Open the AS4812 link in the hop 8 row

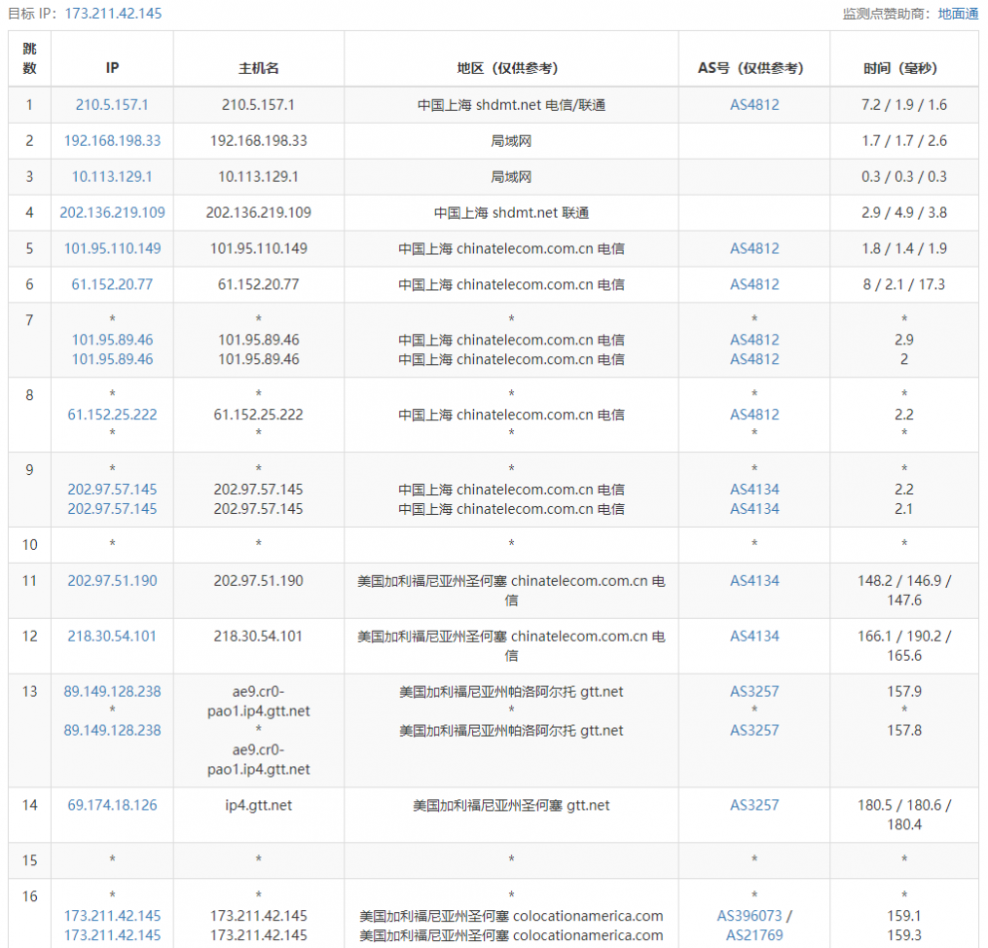pos(754,415)
